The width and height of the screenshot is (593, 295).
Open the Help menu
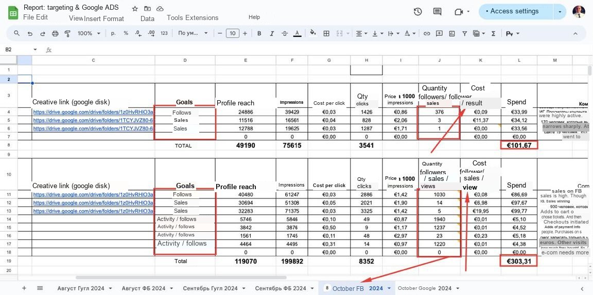pos(254,17)
